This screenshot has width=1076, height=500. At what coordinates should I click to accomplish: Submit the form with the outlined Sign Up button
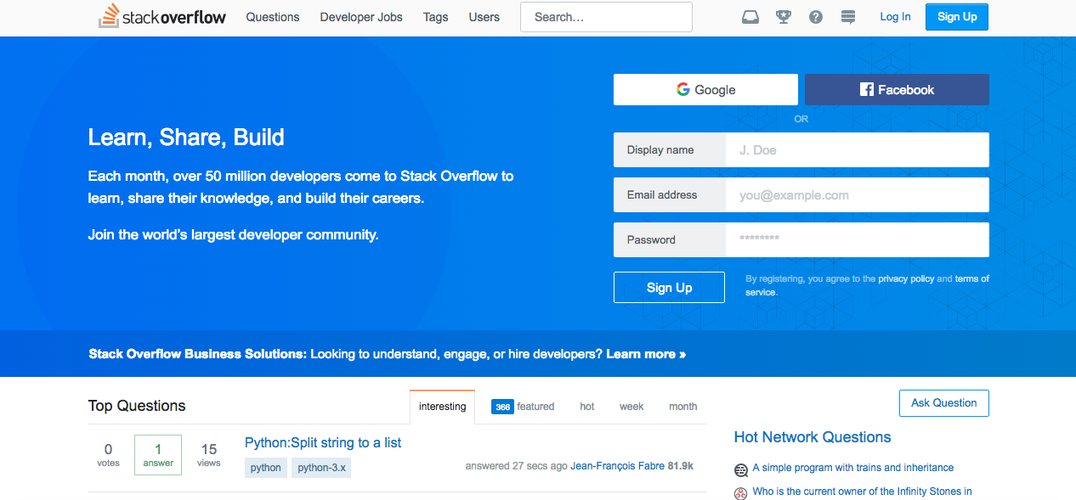[669, 288]
